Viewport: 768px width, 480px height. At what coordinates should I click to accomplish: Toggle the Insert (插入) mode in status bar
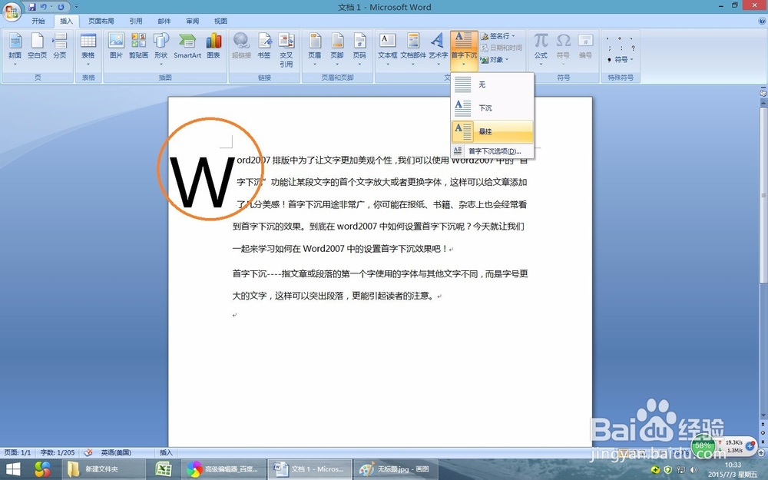point(166,452)
